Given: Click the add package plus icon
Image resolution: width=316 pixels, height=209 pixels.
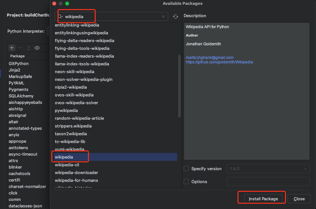Looking at the screenshot, I should [12, 48].
